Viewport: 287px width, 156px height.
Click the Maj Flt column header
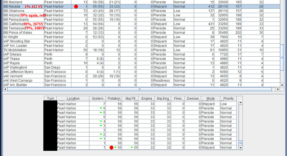130,98
